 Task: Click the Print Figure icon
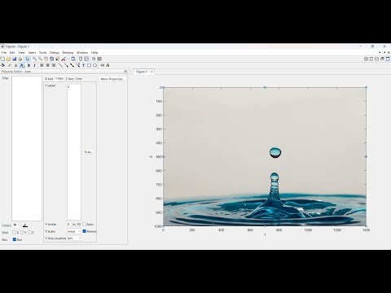point(20,59)
